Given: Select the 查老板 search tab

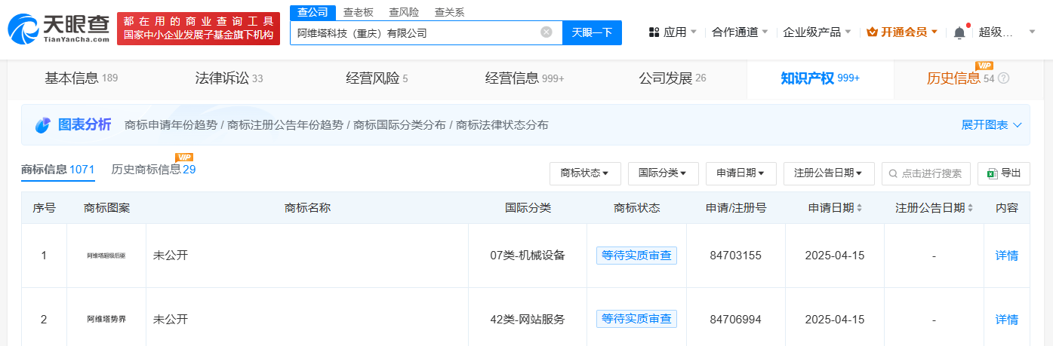Looking at the screenshot, I should pyautogui.click(x=358, y=12).
